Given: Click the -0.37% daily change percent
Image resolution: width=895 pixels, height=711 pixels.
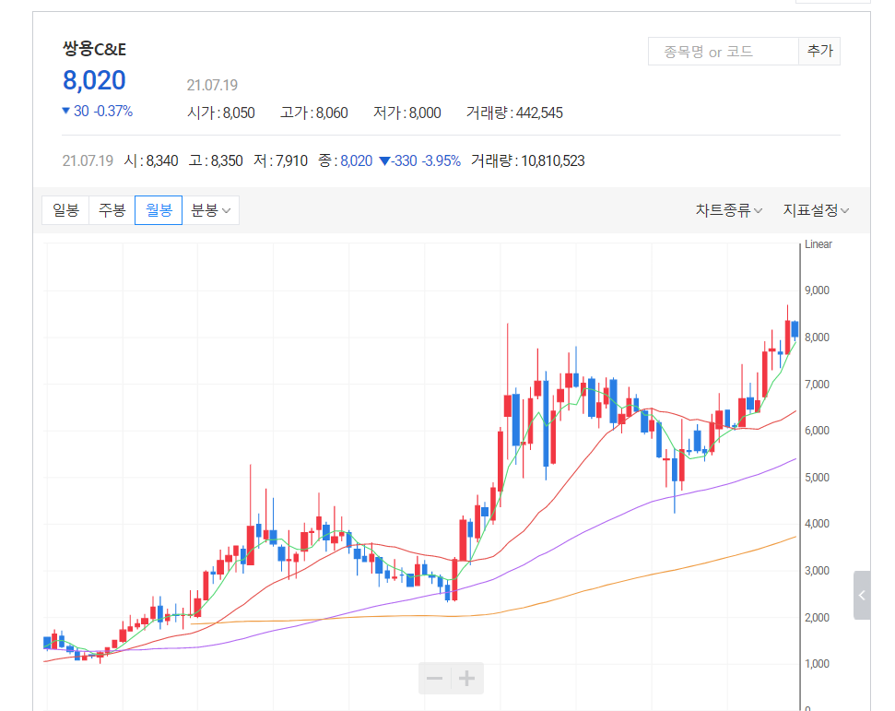Looking at the screenshot, I should (x=113, y=111).
